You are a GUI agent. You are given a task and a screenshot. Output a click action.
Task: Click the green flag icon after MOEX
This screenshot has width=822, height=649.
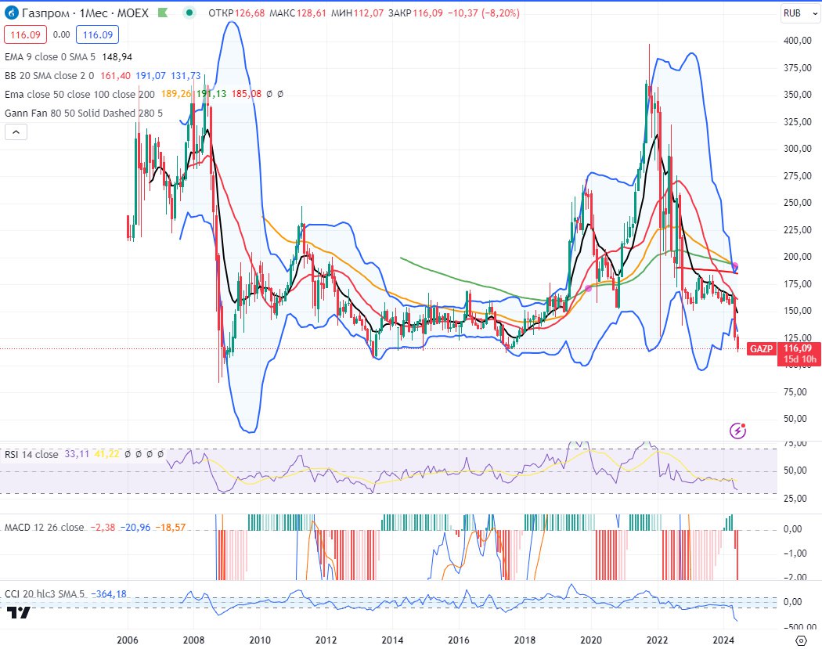(163, 13)
